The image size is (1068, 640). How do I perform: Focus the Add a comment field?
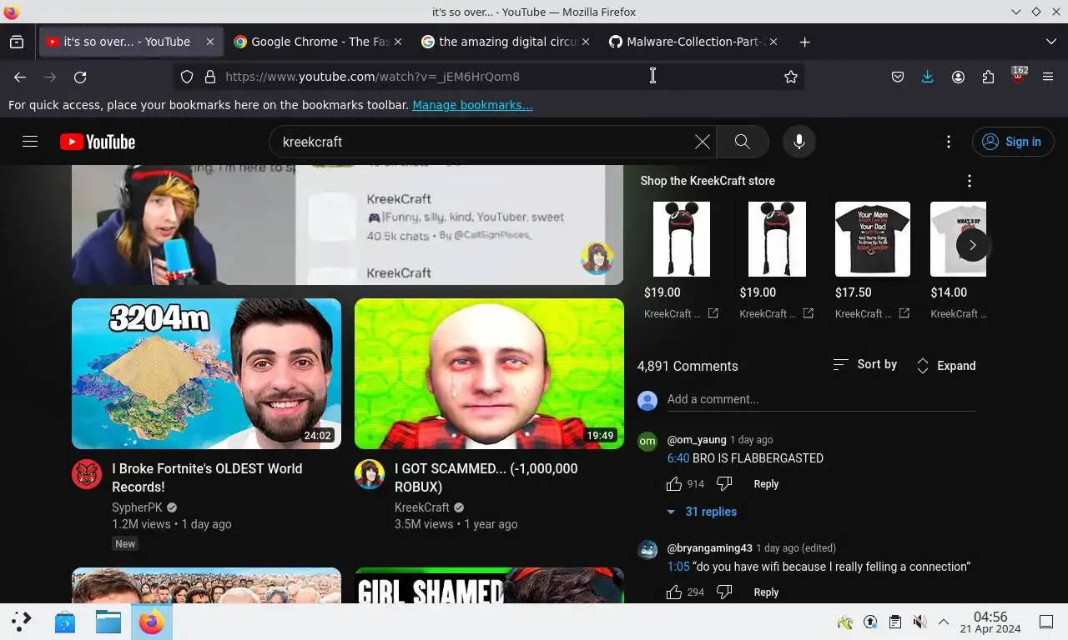coord(821,400)
